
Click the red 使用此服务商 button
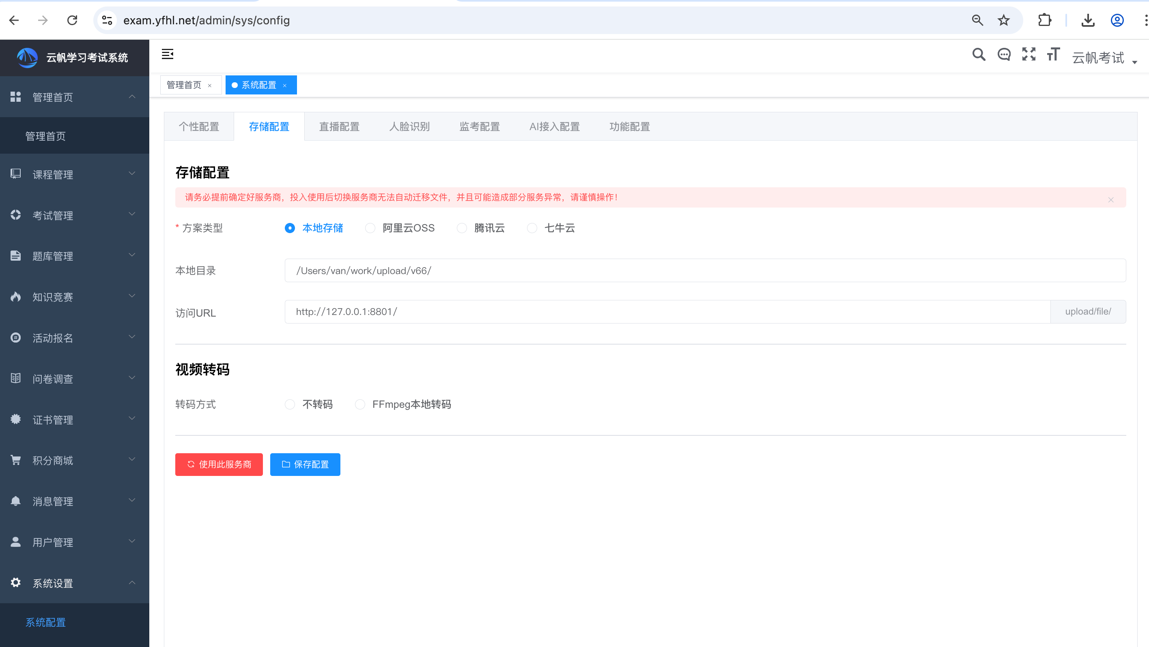pyautogui.click(x=219, y=464)
